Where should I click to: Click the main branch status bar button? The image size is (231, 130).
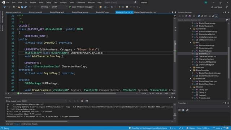217,128
